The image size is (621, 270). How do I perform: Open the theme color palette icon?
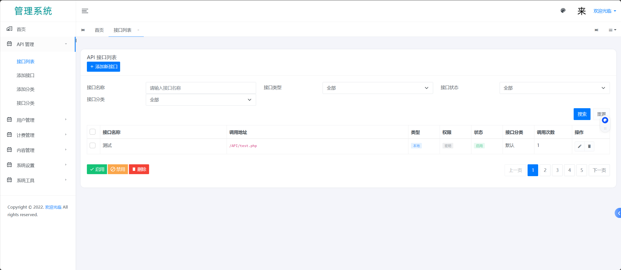[563, 11]
